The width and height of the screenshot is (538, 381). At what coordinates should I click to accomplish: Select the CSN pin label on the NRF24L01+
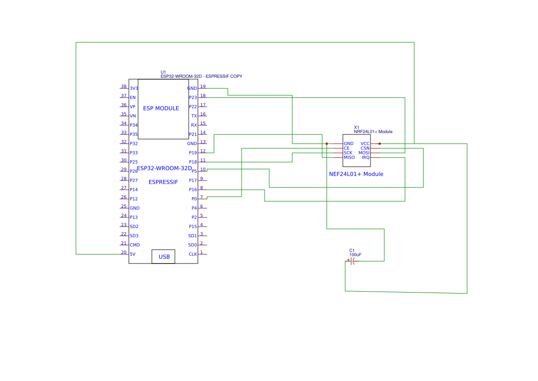click(x=365, y=148)
